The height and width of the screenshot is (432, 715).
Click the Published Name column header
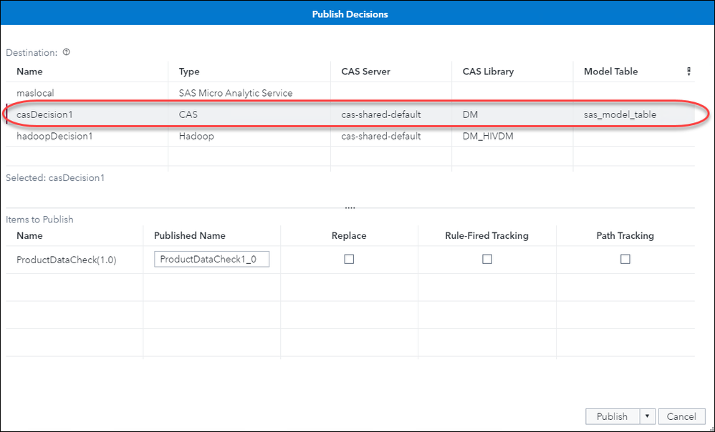coord(189,235)
